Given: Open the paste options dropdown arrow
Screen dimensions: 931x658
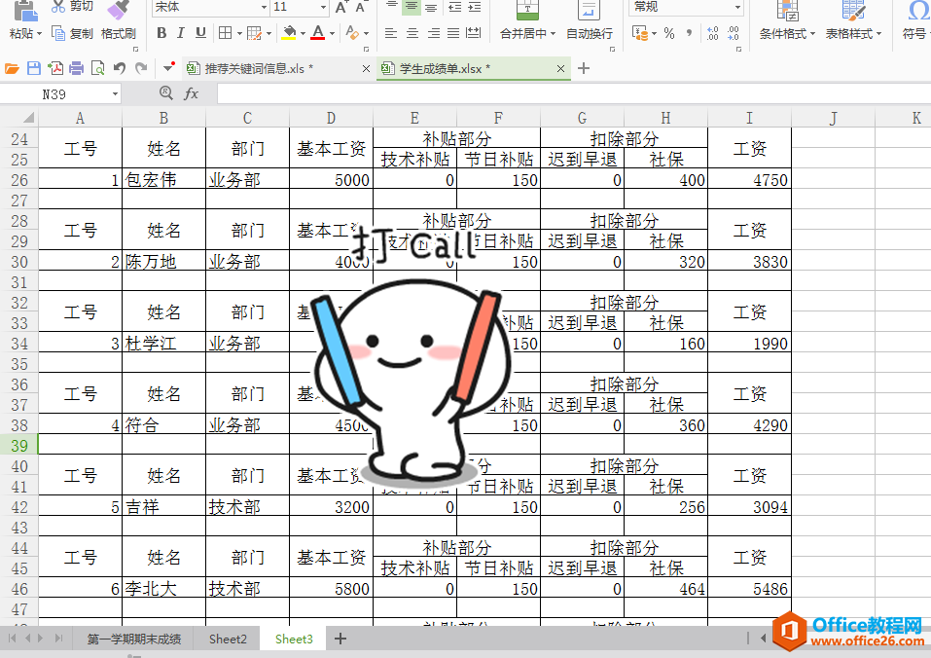Looking at the screenshot, I should click(39, 34).
